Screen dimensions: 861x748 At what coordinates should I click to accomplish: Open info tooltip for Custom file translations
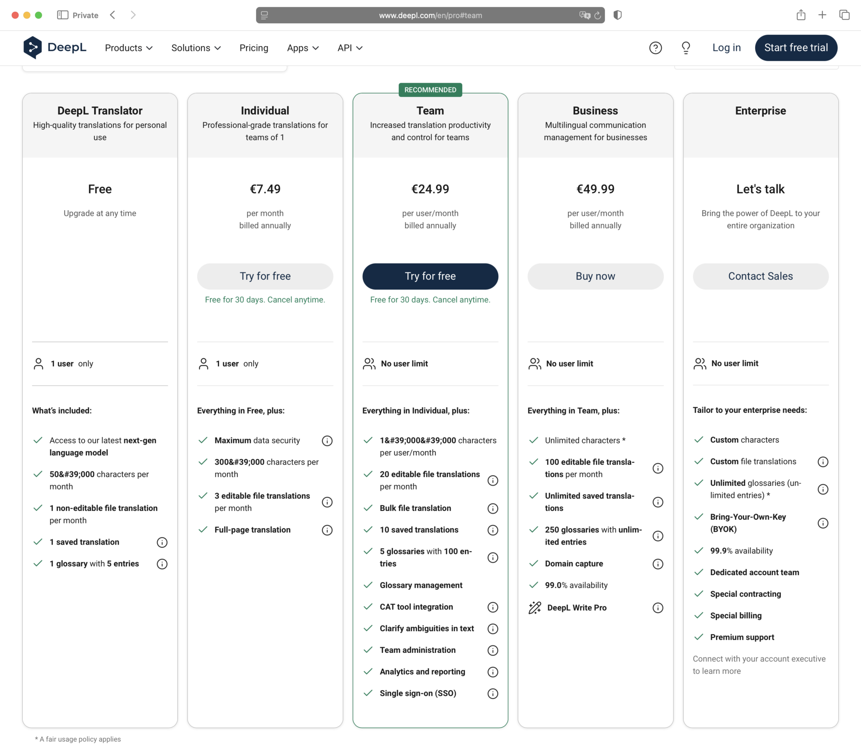coord(823,461)
